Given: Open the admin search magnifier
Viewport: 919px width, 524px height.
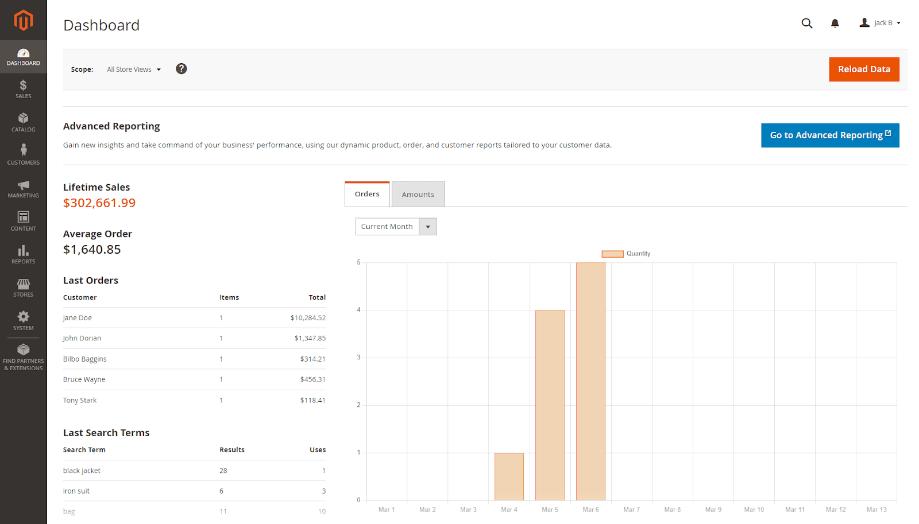Looking at the screenshot, I should [x=806, y=23].
